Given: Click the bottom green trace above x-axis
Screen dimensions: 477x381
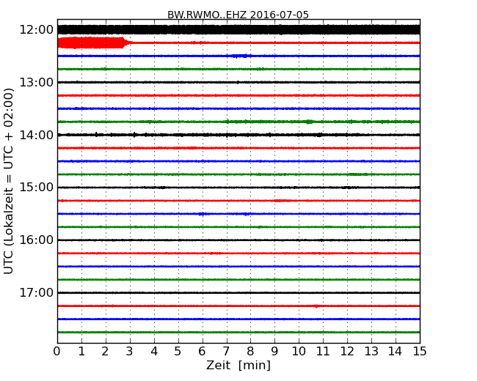Looking at the screenshot, I should coord(238,332).
